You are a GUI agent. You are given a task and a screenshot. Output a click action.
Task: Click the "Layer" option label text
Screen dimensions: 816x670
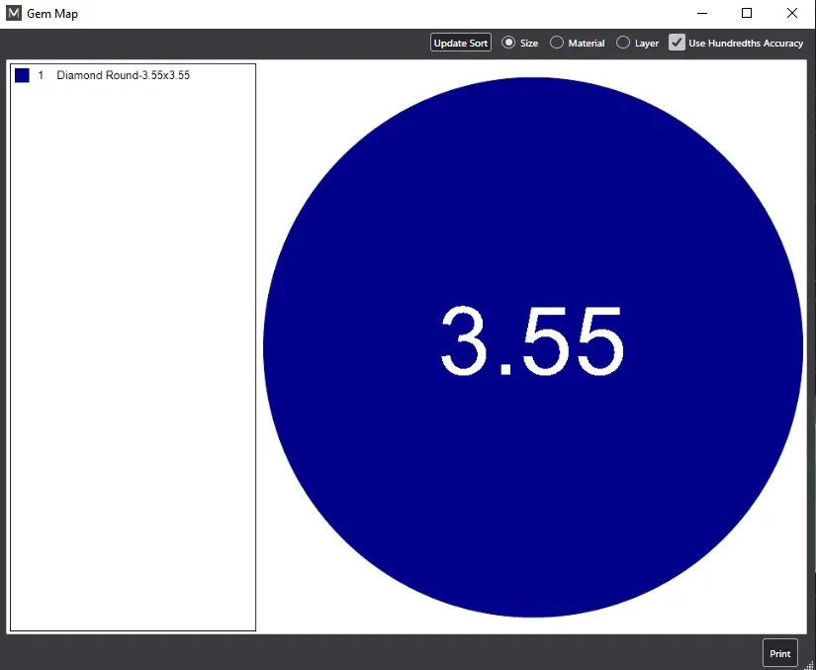coord(647,44)
